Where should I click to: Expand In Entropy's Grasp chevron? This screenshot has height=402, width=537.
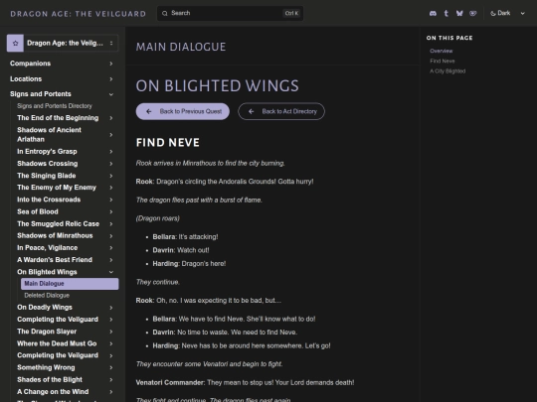(x=111, y=152)
